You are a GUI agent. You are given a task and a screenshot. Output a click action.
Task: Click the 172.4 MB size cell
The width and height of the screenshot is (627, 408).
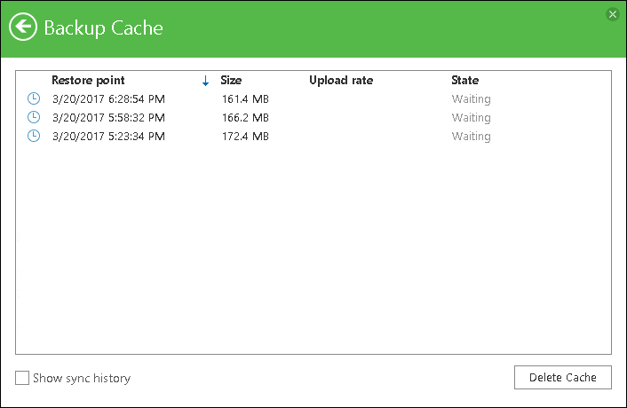coord(245,137)
